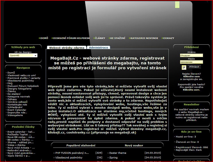
Task: Open FAQ in the Navigace sidebar
Action: (x=10, y=83)
